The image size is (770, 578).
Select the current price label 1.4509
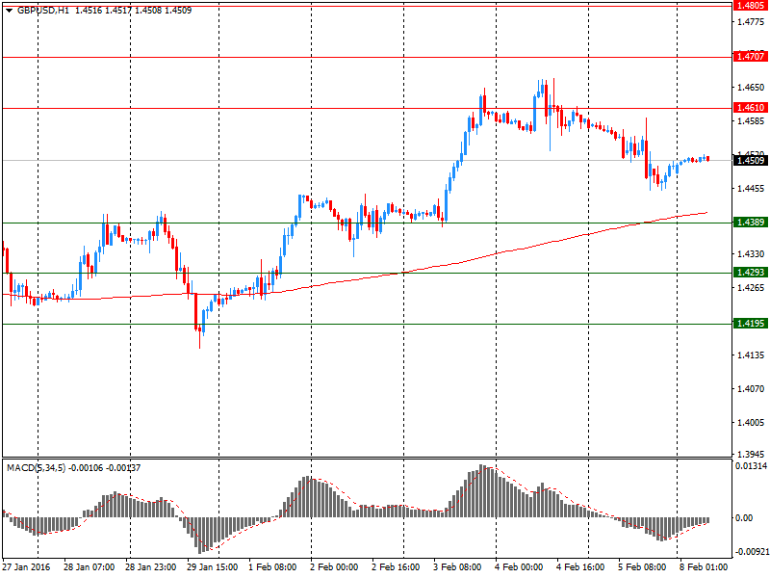pos(751,160)
